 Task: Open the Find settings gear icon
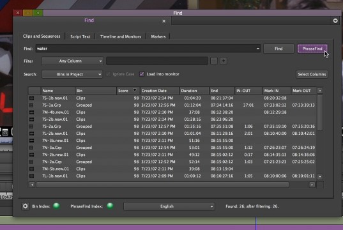(25, 206)
